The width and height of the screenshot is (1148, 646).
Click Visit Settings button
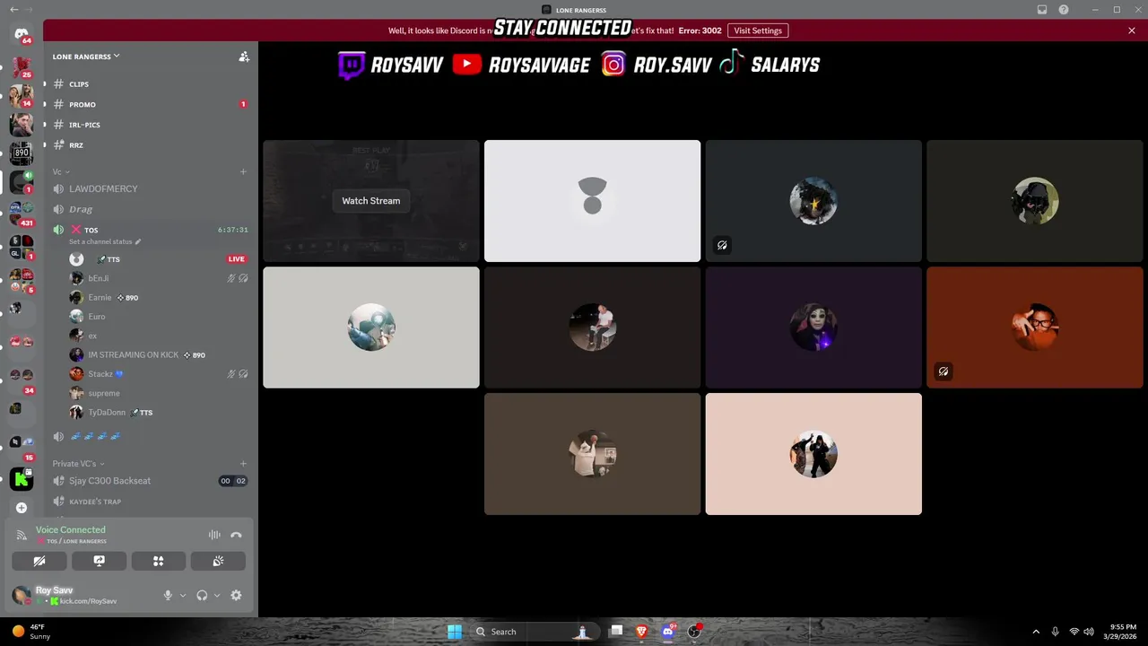758,31
